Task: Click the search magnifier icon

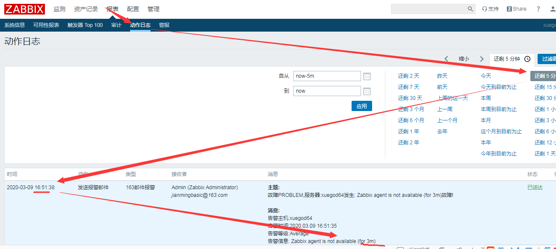Action: click(x=470, y=9)
